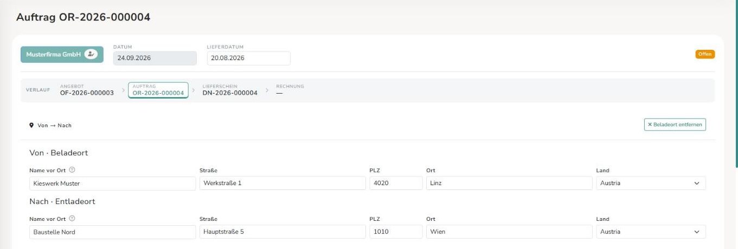
Task: Click the empty Rechnung step in Verlauf
Action: coord(290,90)
